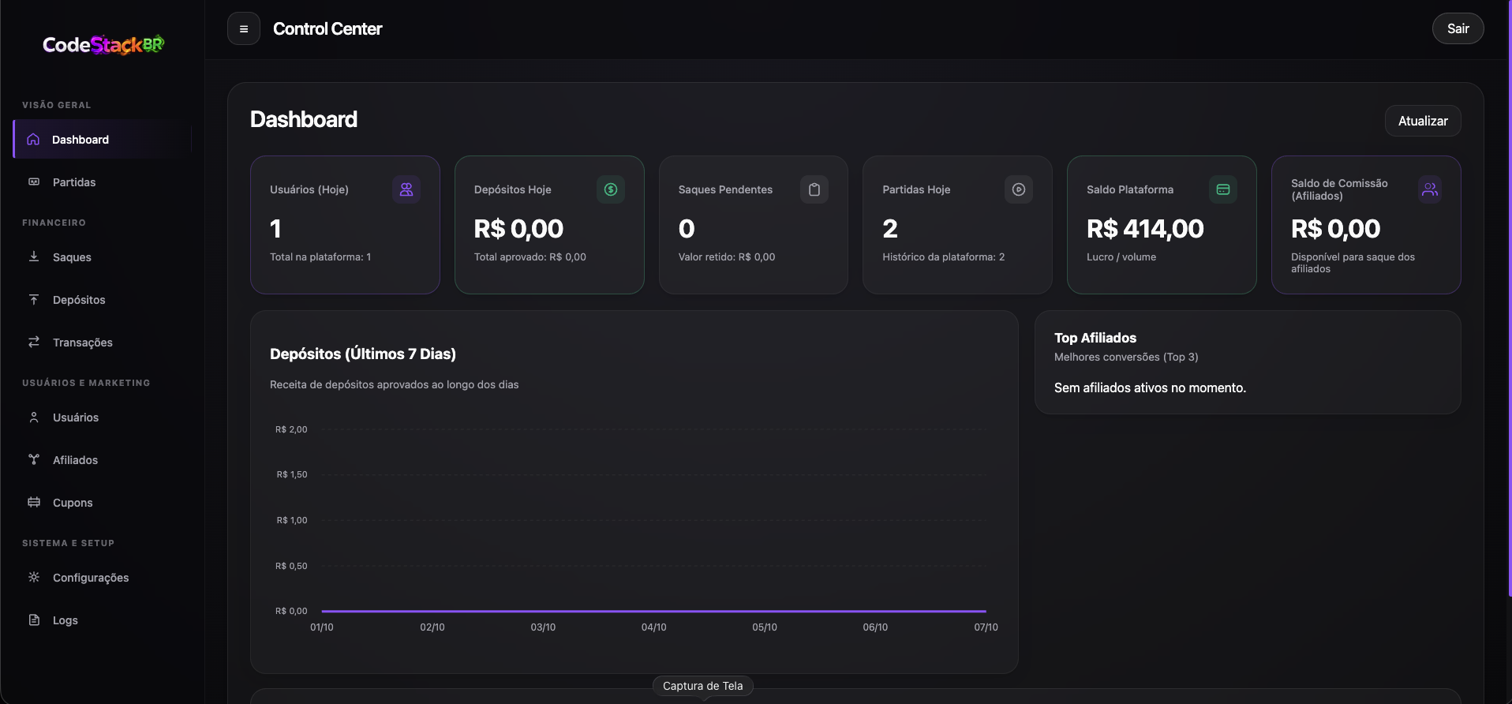Viewport: 1512px width, 704px height.
Task: Click the Sair logout button
Action: (1458, 28)
